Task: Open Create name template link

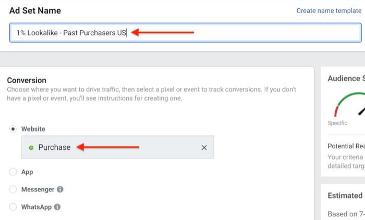Action: (x=328, y=10)
